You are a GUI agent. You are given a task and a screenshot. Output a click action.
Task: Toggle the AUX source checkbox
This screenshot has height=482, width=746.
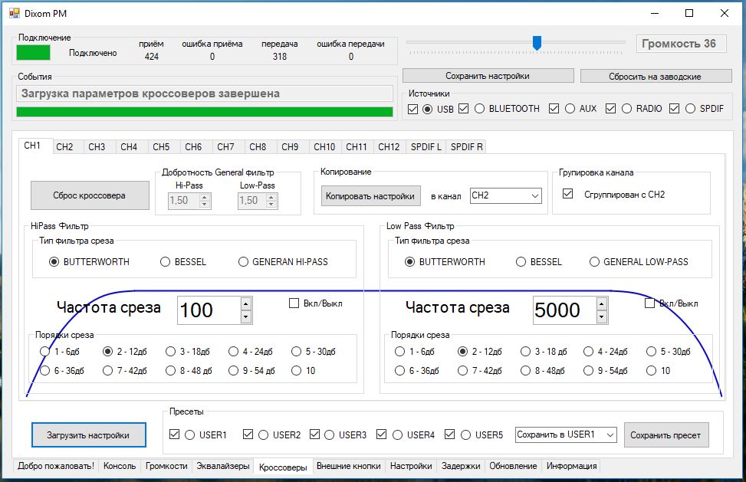coord(554,109)
